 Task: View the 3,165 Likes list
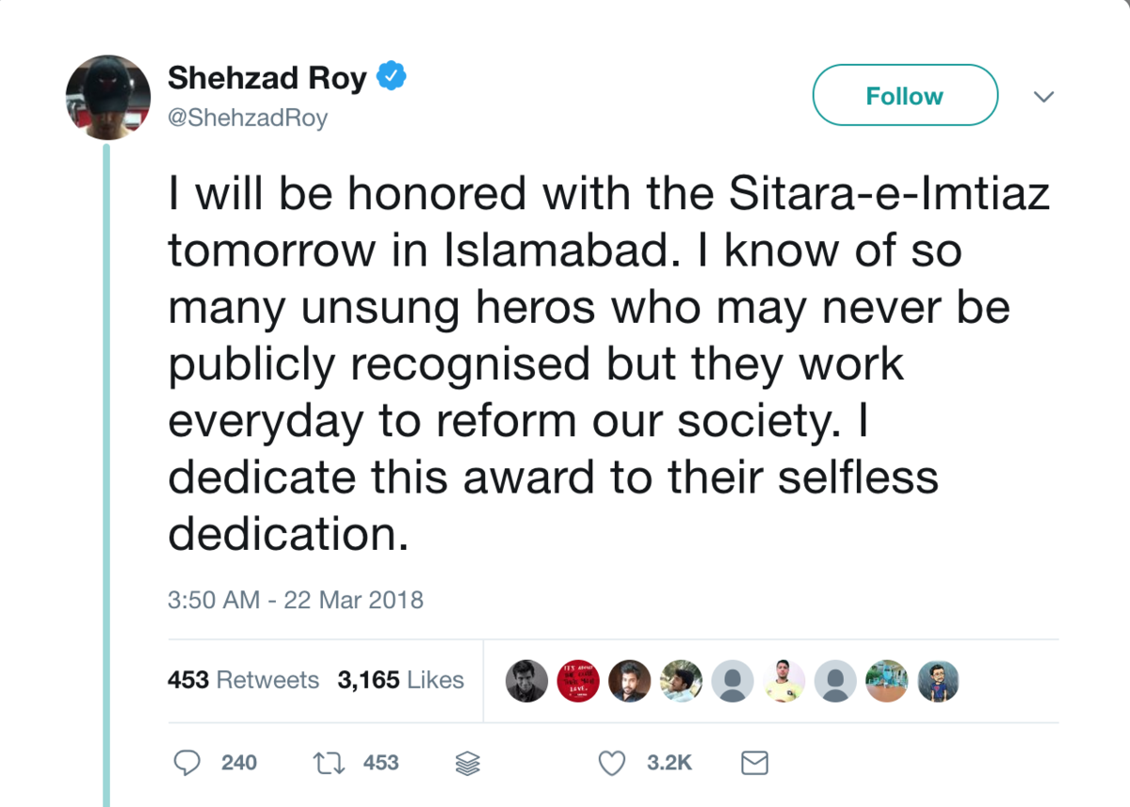tap(400, 680)
